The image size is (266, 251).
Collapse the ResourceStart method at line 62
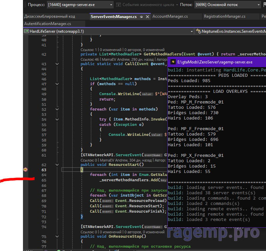(x=58, y=165)
